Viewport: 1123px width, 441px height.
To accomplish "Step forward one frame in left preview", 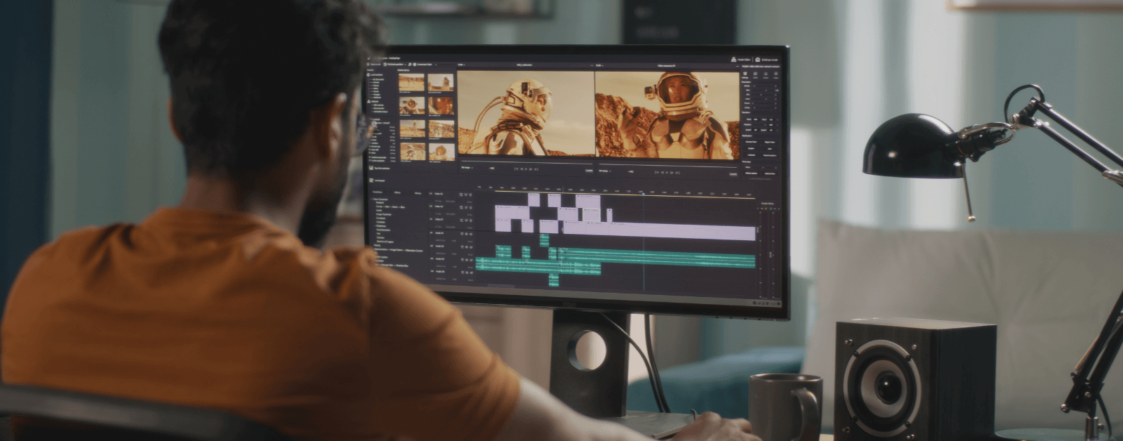I will (x=531, y=169).
